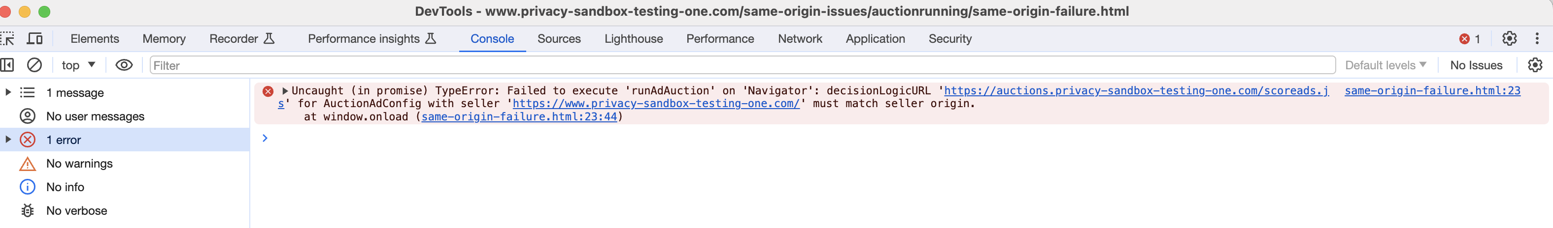The image size is (1553, 228).
Task: Toggle the device toolbar icon
Action: (x=35, y=38)
